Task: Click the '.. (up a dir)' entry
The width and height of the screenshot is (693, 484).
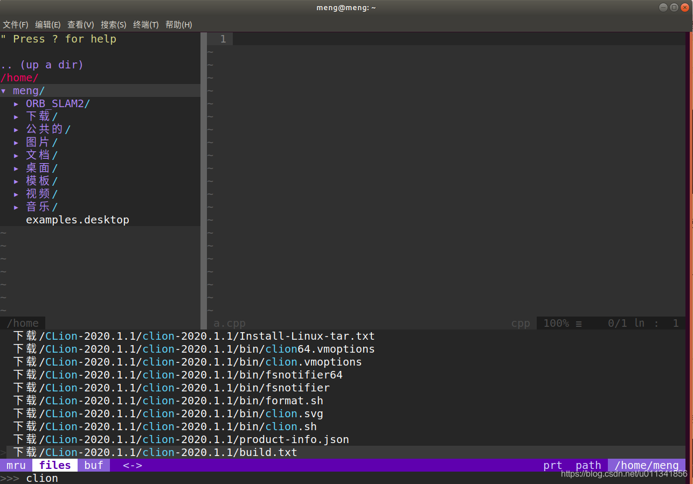Action: pyautogui.click(x=42, y=65)
